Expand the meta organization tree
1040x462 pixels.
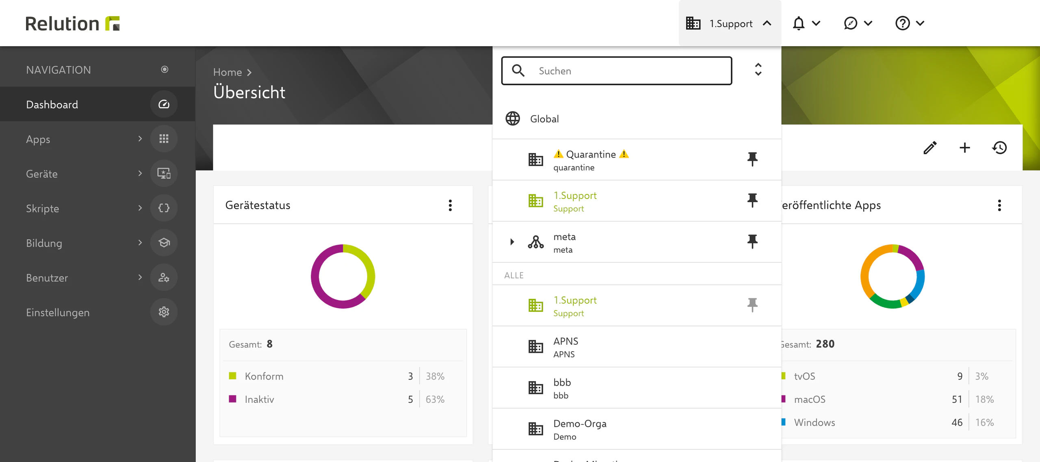[x=512, y=242]
